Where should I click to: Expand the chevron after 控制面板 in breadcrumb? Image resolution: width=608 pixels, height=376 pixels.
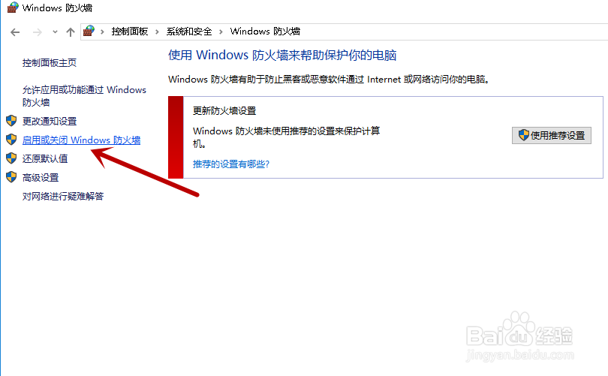[x=157, y=32]
